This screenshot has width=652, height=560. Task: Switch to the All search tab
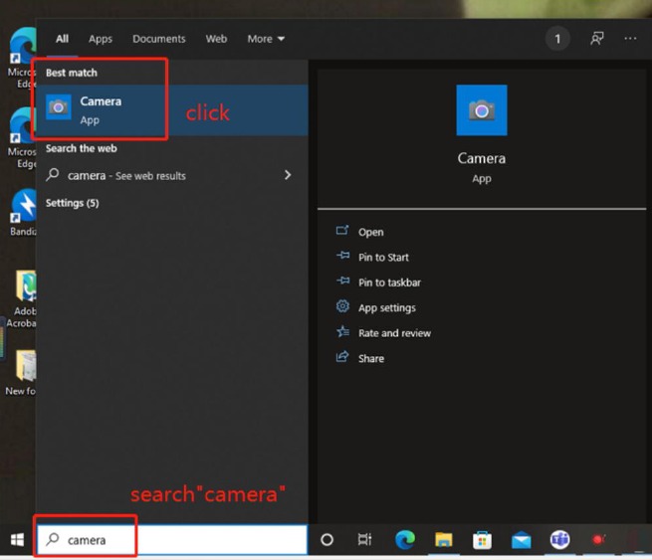pyautogui.click(x=63, y=39)
